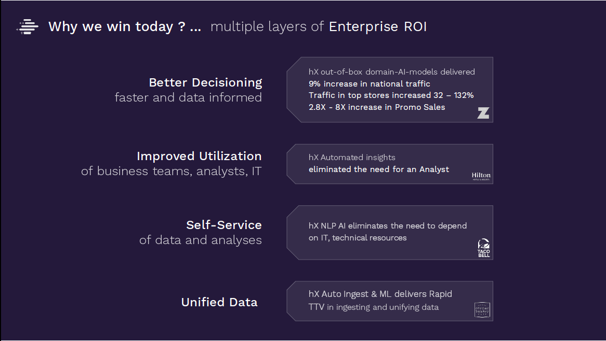Click the 'hX Auto Ingest & ML' card text

click(380, 301)
